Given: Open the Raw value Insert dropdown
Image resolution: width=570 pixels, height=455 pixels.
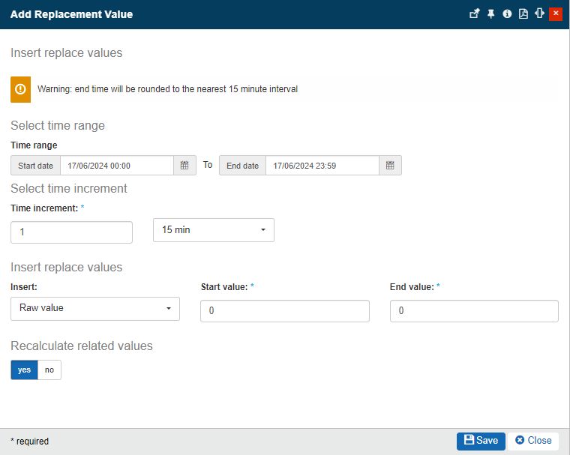Looking at the screenshot, I should coord(95,308).
